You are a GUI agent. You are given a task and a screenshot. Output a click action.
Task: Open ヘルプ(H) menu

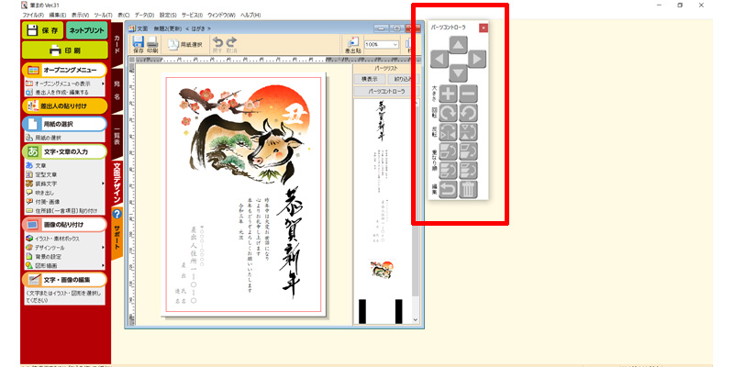(250, 15)
